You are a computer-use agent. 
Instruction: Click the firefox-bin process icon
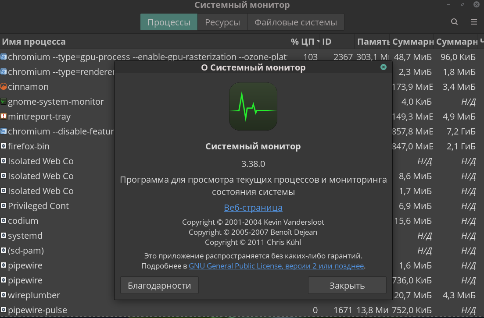click(x=4, y=146)
